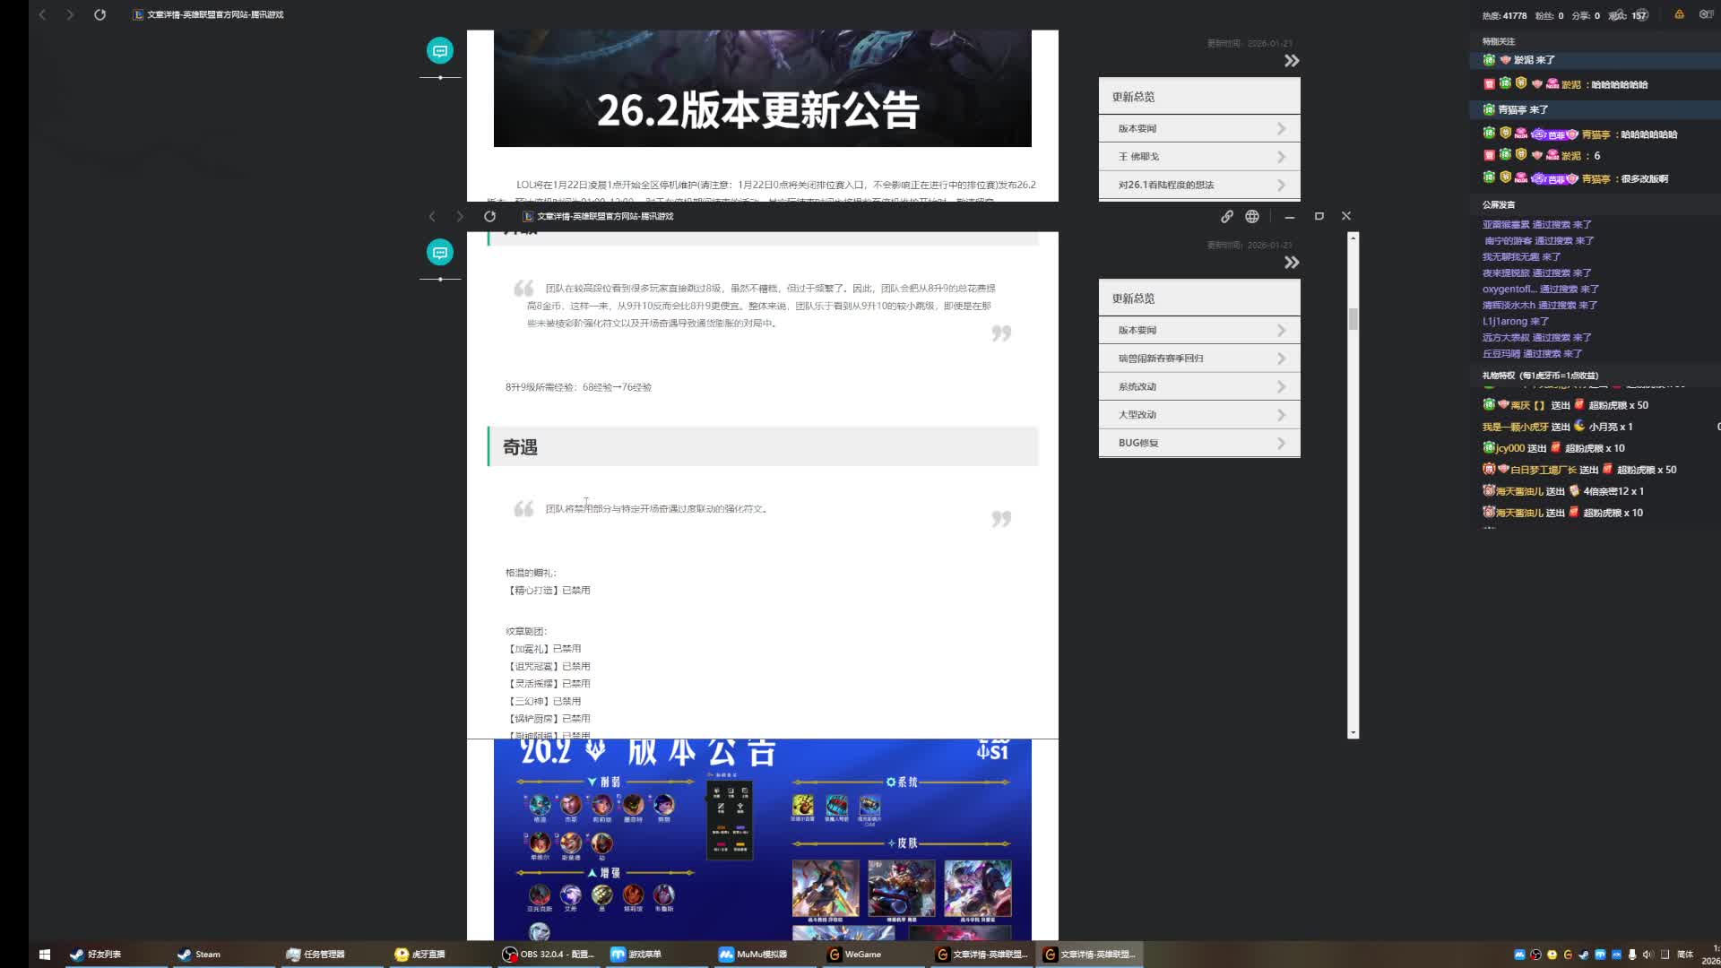Click the green chat bubble icon in middle window
The width and height of the screenshot is (1721, 968).
coord(439,253)
